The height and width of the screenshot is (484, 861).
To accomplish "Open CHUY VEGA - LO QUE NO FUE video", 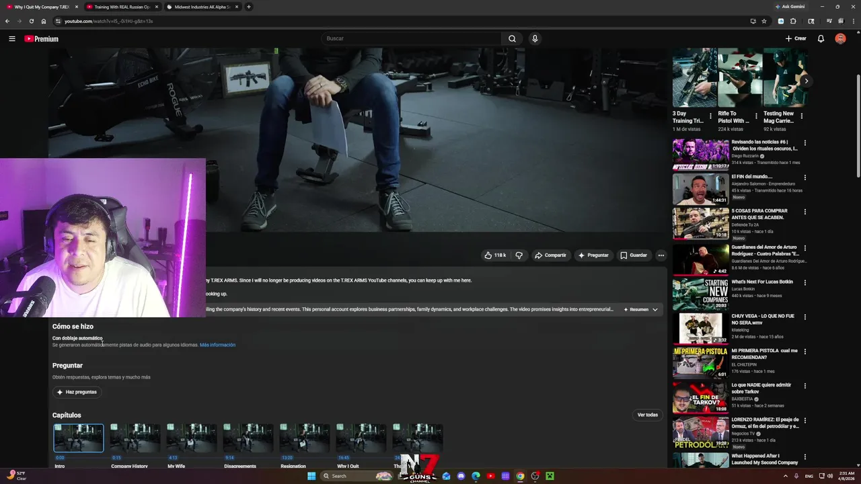I will point(700,328).
